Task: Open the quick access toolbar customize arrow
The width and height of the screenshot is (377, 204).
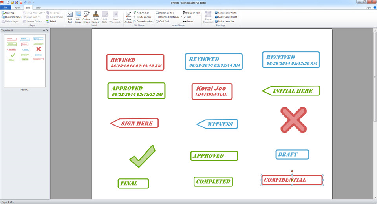Action: click(x=33, y=3)
